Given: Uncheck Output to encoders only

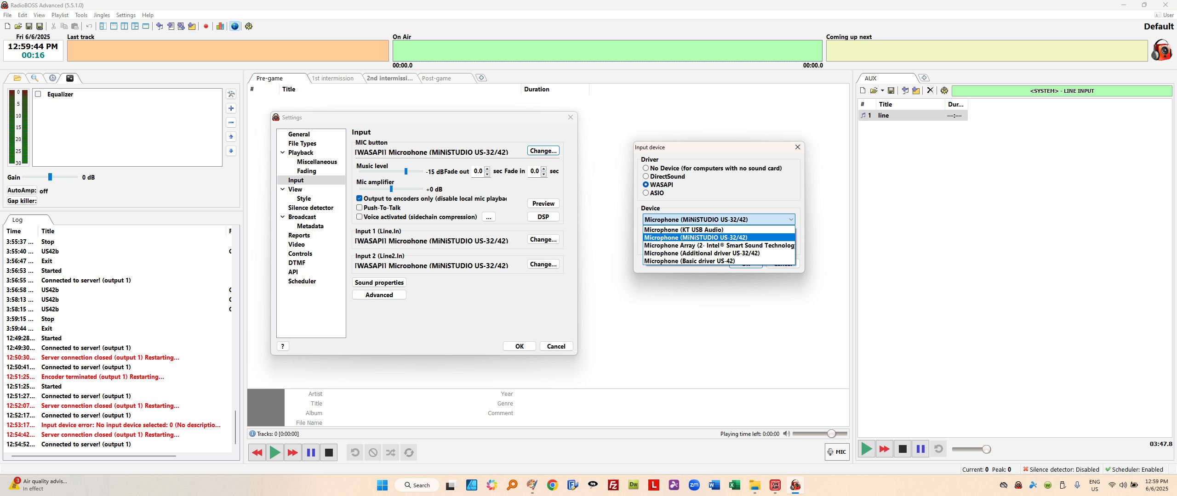Looking at the screenshot, I should 360,198.
